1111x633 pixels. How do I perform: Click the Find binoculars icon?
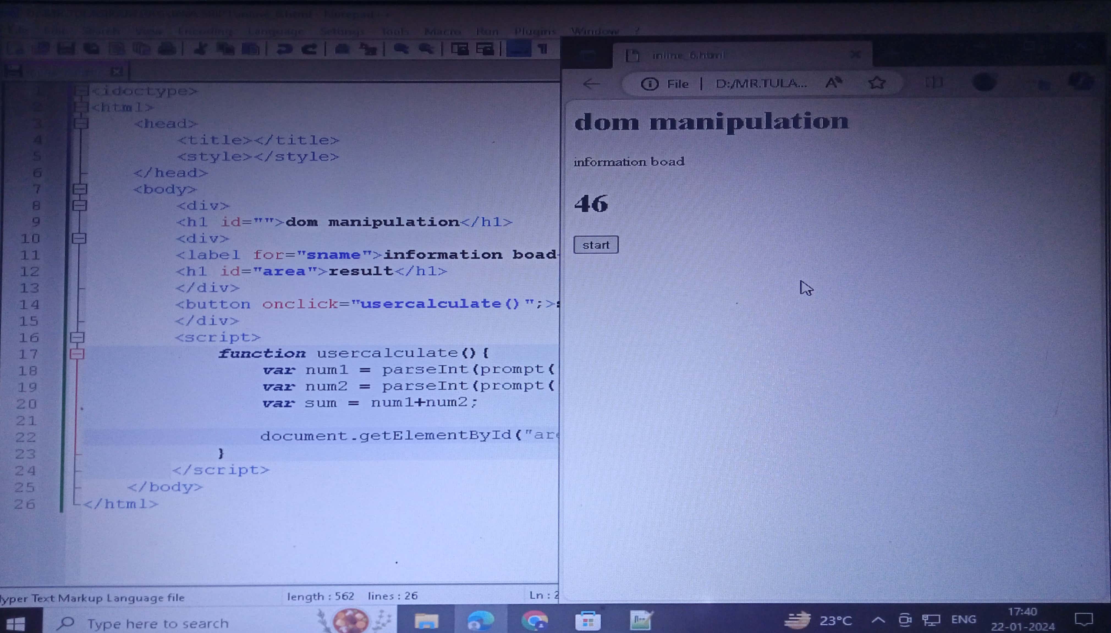342,49
